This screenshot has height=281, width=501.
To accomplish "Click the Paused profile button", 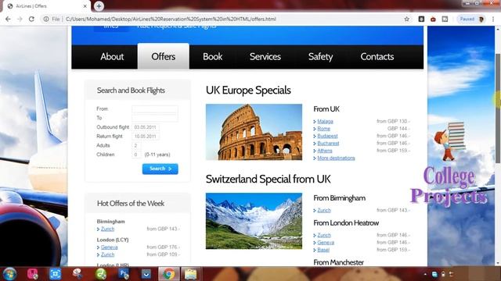I will (471, 19).
